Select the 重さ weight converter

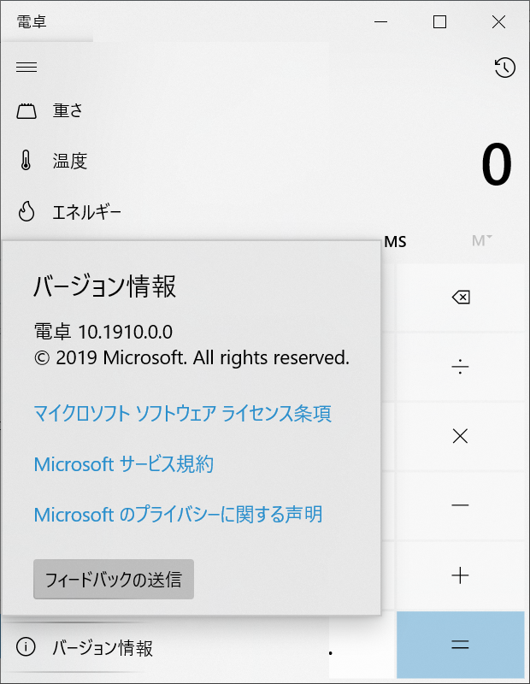click(165, 110)
